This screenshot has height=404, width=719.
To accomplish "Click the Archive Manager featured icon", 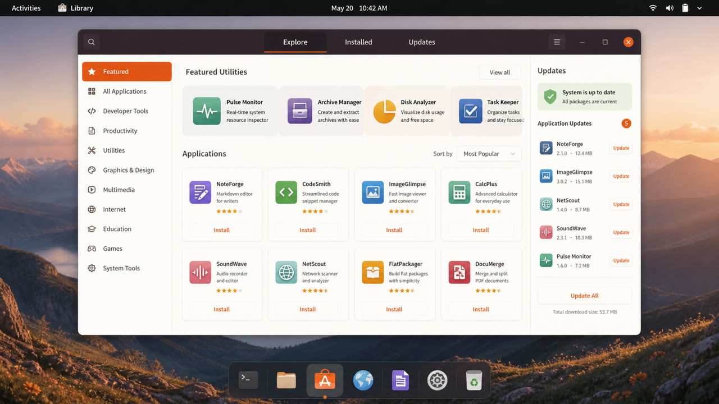I will pos(299,111).
